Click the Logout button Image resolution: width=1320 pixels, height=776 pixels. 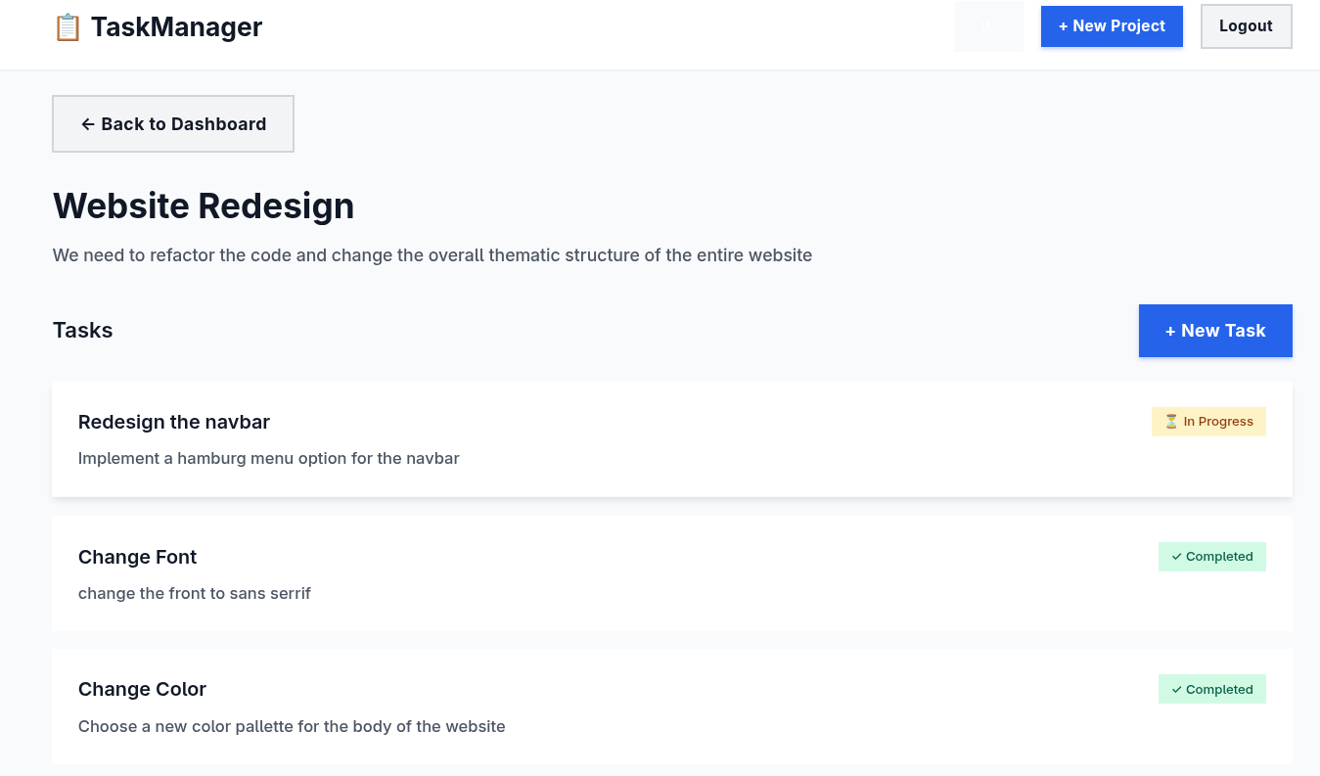(1246, 26)
